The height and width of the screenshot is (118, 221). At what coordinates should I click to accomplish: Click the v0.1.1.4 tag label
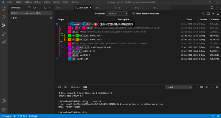pyautogui.click(x=87, y=28)
